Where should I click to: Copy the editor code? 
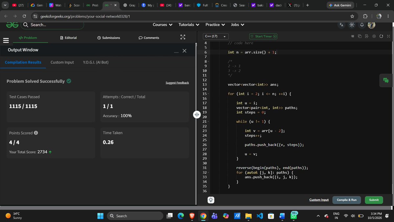(360, 36)
